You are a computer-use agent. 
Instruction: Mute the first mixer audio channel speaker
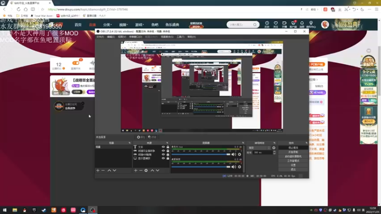coord(234,154)
